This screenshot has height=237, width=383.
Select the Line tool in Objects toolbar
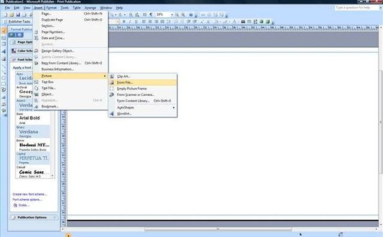pyautogui.click(x=4, y=65)
